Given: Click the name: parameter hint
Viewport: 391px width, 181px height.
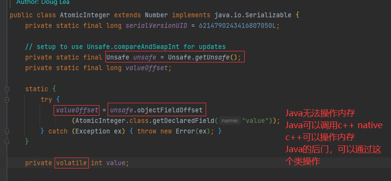Looking at the screenshot, I should (x=230, y=121).
